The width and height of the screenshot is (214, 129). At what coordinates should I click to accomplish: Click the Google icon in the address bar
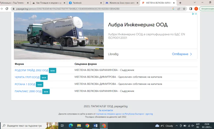(x=173, y=9)
